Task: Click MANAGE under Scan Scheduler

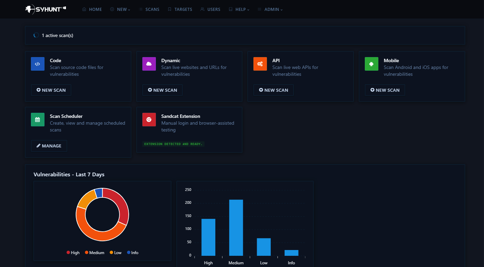Action: (x=49, y=146)
